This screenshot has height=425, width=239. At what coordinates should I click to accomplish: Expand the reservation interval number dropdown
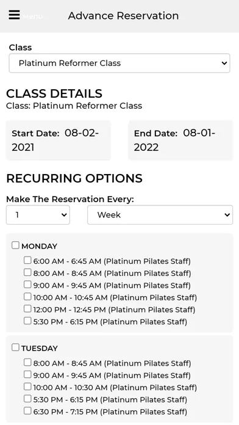38,215
